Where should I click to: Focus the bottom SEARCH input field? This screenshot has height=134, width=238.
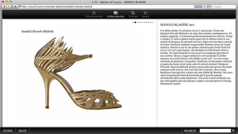click(215, 131)
